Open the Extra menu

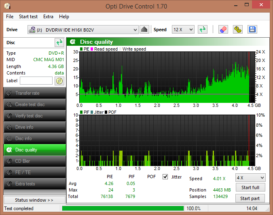(x=48, y=17)
